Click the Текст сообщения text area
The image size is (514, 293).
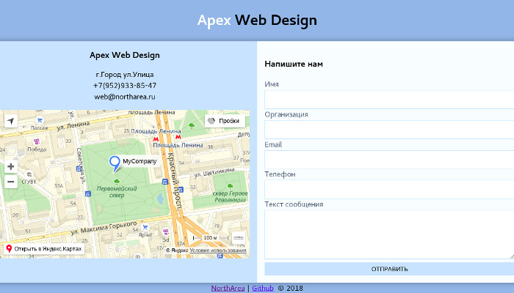click(389, 234)
